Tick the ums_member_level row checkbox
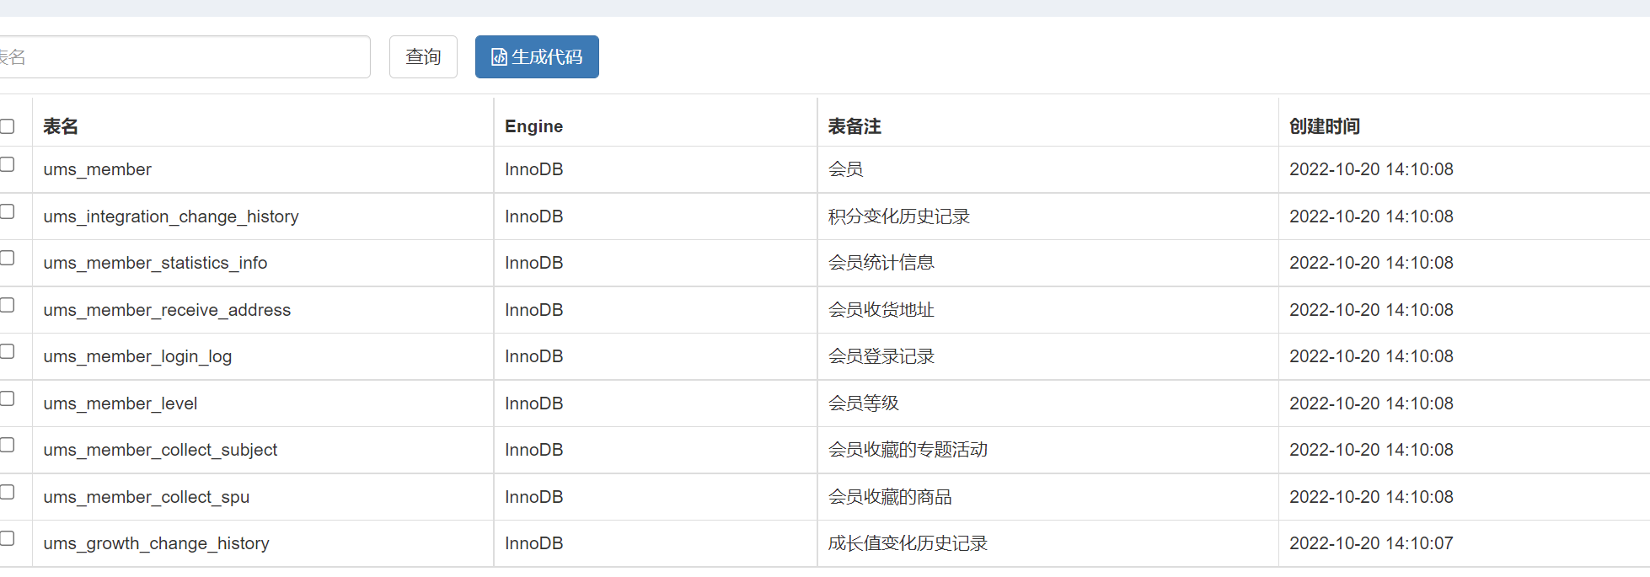Viewport: 1650px width, 577px height. pyautogui.click(x=7, y=398)
